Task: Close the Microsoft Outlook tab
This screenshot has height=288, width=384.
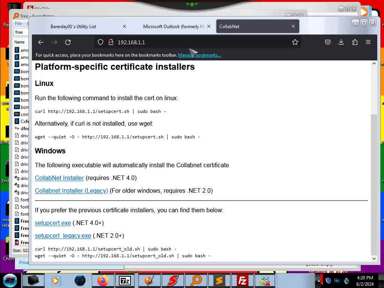Action: [x=208, y=26]
